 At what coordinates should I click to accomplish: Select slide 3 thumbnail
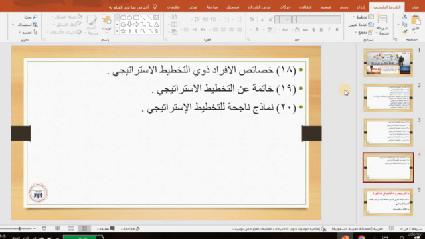388,133
